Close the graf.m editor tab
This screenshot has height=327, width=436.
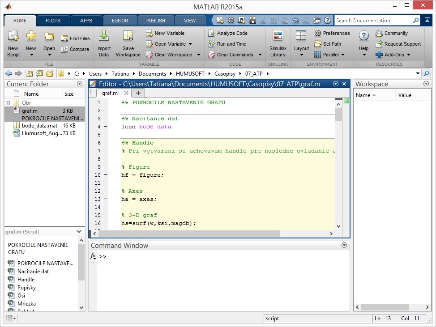click(x=126, y=93)
